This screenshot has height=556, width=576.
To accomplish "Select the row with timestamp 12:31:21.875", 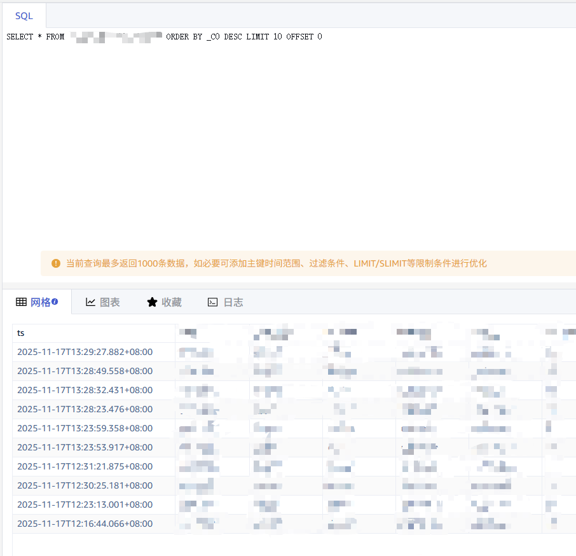I will [x=85, y=467].
